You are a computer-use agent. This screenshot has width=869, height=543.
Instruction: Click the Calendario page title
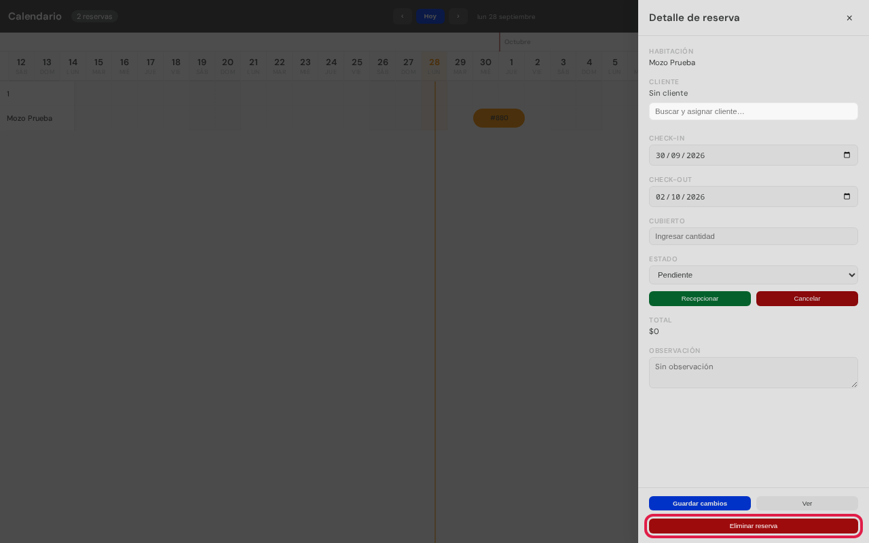click(x=35, y=16)
